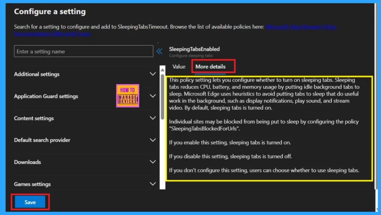Click the Configure sleeping tabs subtitle
The width and height of the screenshot is (381, 215).
191,55
